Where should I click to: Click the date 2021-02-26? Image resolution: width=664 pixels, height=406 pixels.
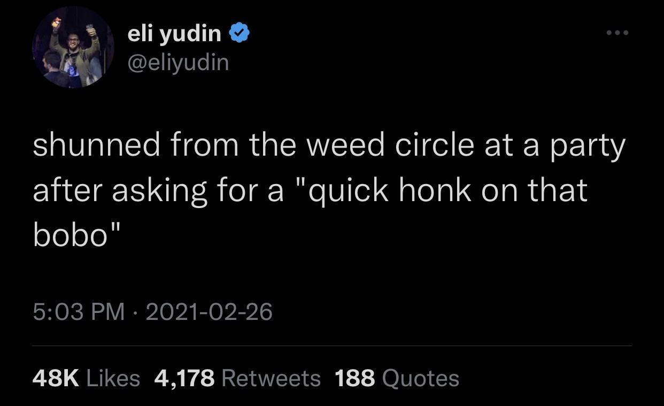point(209,312)
